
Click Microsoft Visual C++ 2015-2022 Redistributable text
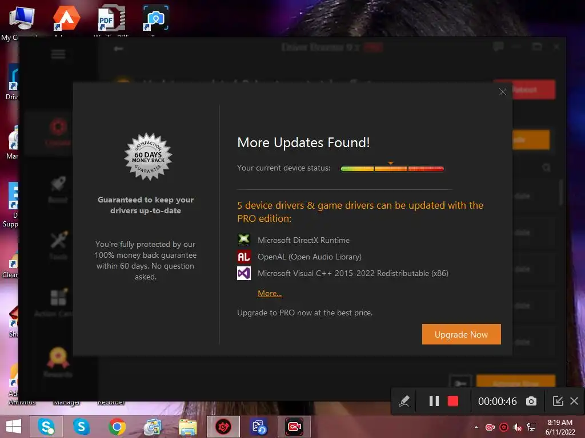[352, 273]
